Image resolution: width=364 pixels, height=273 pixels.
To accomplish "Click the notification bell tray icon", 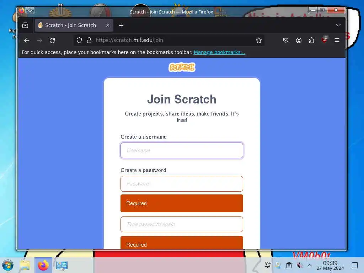I will [x=267, y=265].
